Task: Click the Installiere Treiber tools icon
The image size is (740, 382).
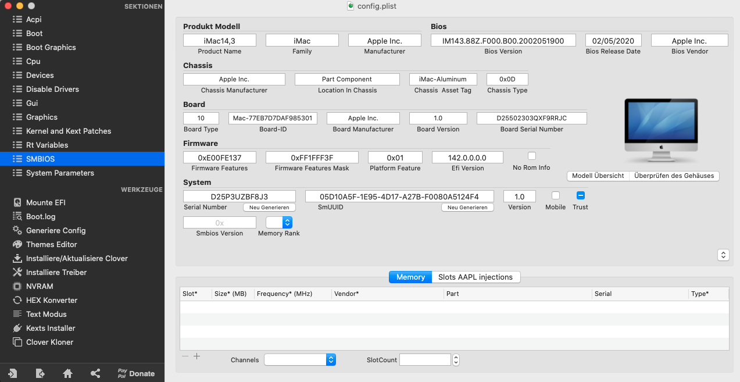Action: [17, 273]
